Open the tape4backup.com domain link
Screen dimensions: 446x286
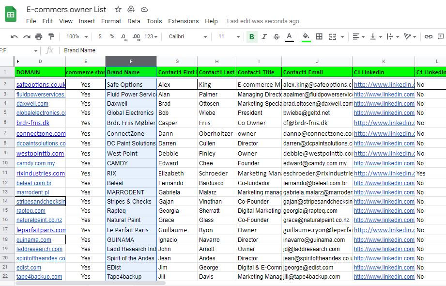[39, 277]
